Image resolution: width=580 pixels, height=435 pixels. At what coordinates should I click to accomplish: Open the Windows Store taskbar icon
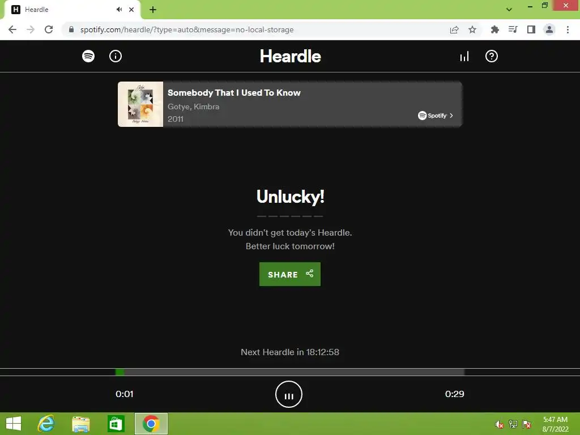click(x=116, y=424)
